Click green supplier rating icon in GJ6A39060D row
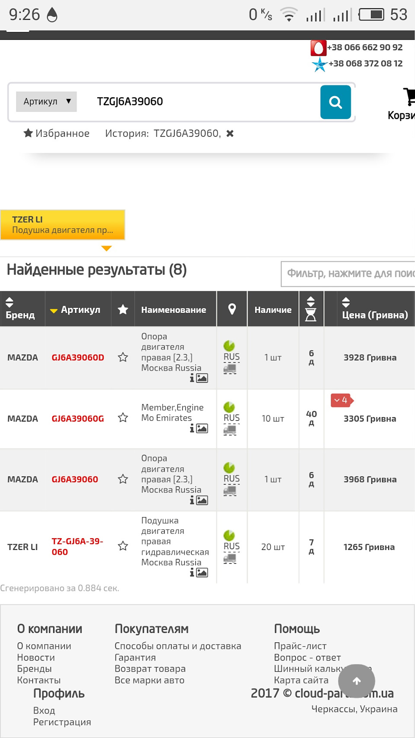This screenshot has width=415, height=738. 229,345
